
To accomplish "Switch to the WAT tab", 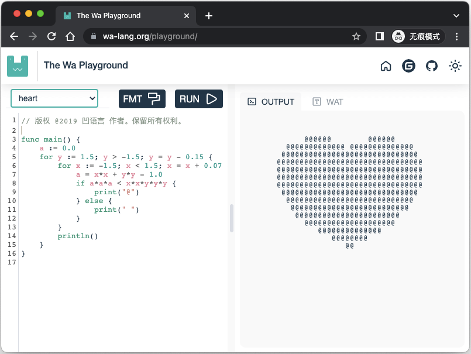I will pyautogui.click(x=328, y=102).
